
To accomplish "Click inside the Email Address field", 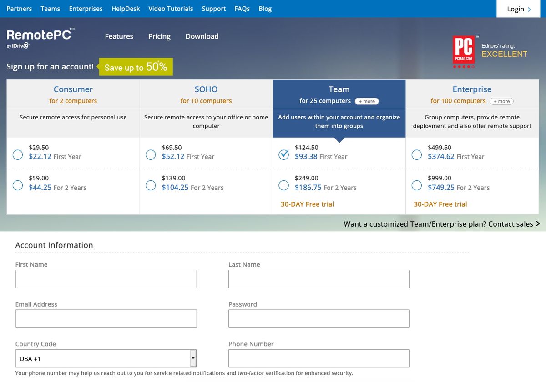I will coord(106,318).
